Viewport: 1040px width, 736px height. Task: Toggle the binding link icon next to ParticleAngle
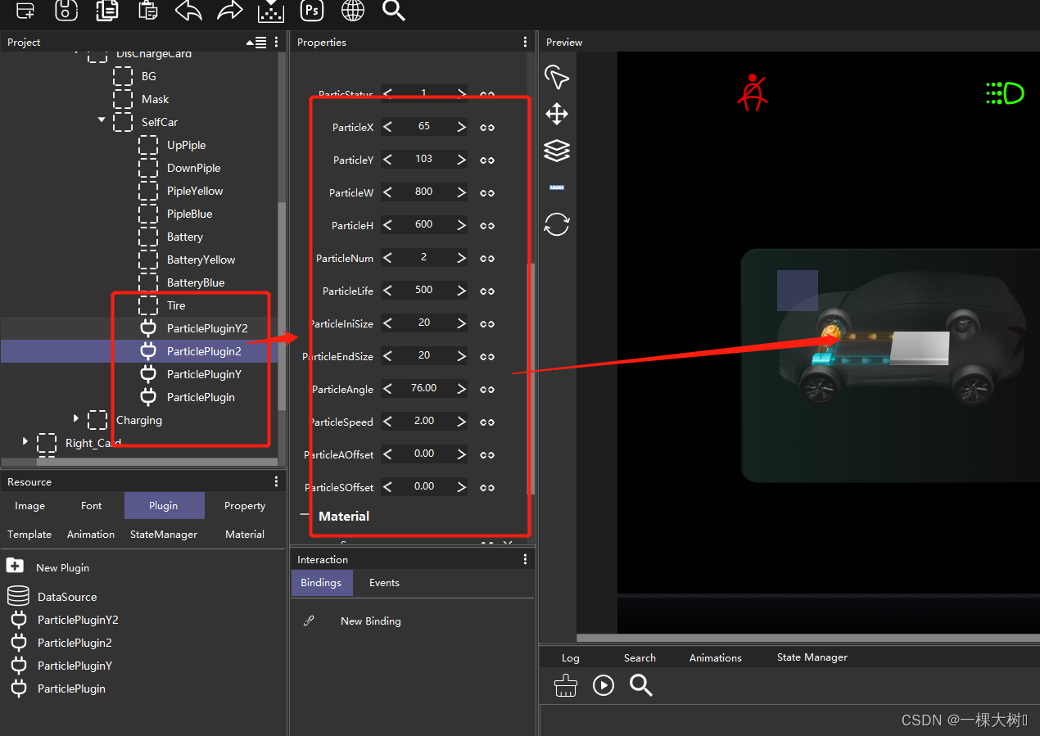click(x=486, y=389)
